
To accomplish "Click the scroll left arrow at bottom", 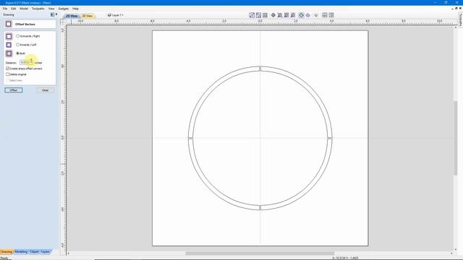I will (69, 253).
